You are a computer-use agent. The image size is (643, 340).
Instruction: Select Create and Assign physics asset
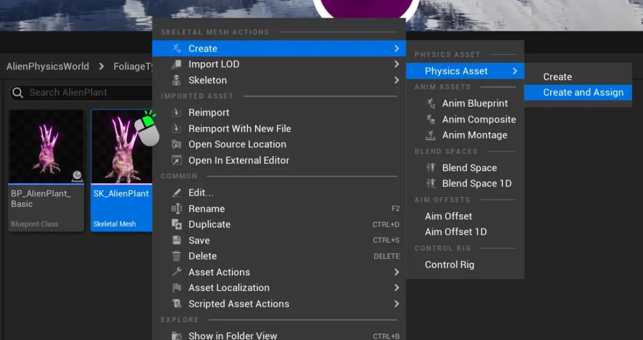click(x=583, y=93)
